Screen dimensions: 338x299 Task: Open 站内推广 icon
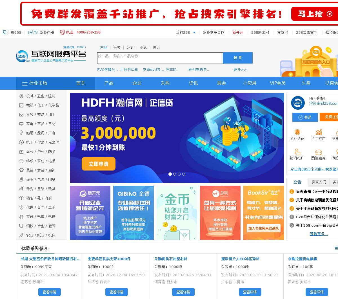[297, 152]
